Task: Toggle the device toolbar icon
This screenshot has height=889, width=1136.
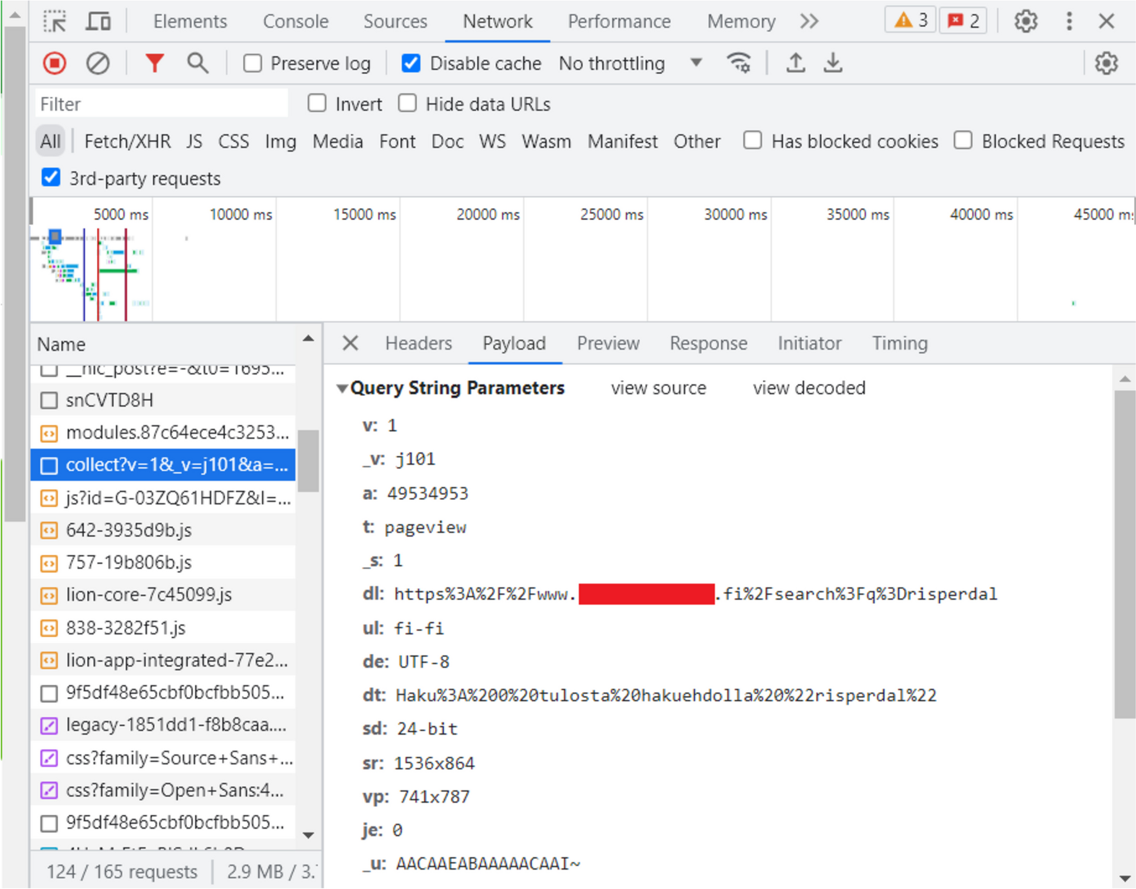Action: pyautogui.click(x=98, y=21)
